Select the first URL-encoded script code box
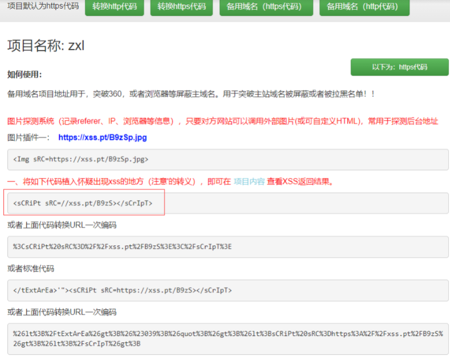This screenshot has height=356, width=450. [x=228, y=247]
